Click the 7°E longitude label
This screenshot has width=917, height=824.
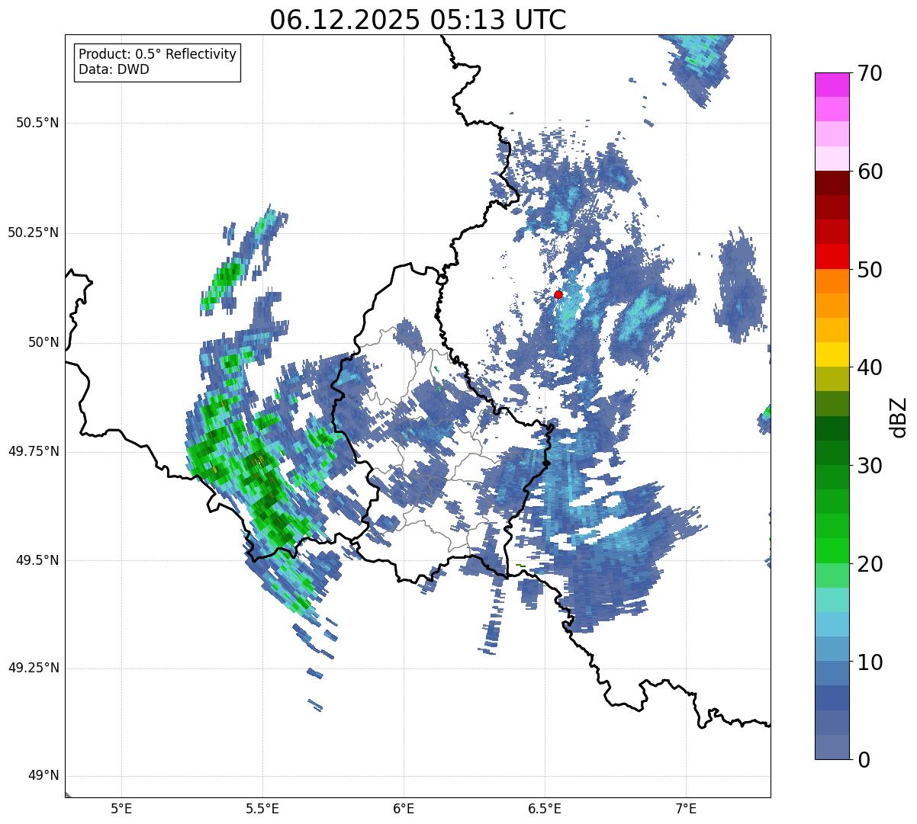(x=686, y=808)
